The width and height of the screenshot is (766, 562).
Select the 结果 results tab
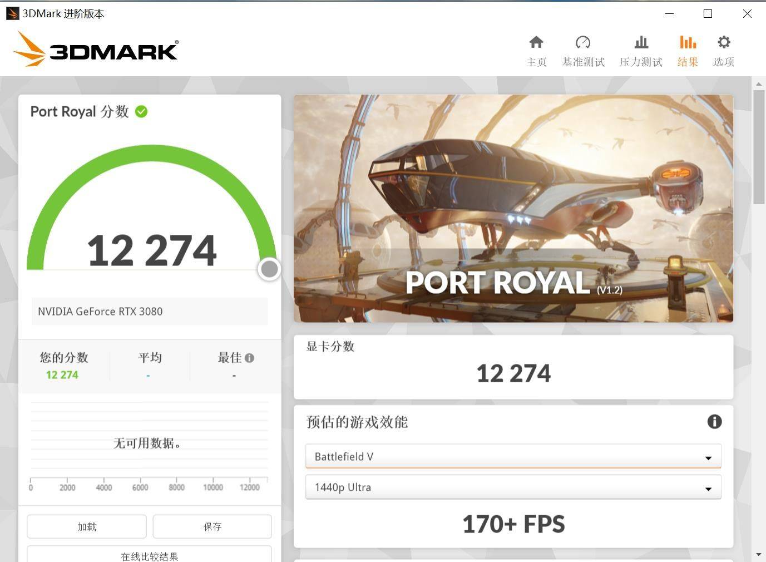click(x=688, y=51)
